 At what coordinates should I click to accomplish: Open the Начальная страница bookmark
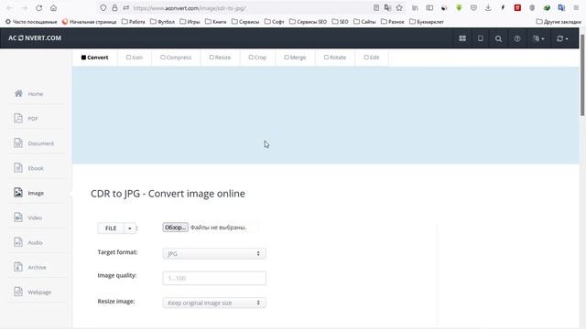click(90, 22)
